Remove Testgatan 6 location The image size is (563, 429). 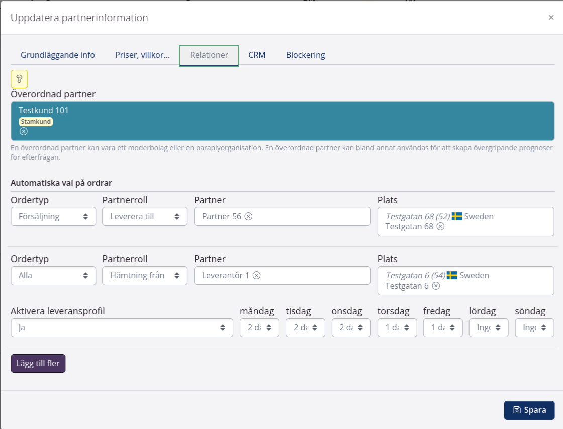pyautogui.click(x=436, y=286)
